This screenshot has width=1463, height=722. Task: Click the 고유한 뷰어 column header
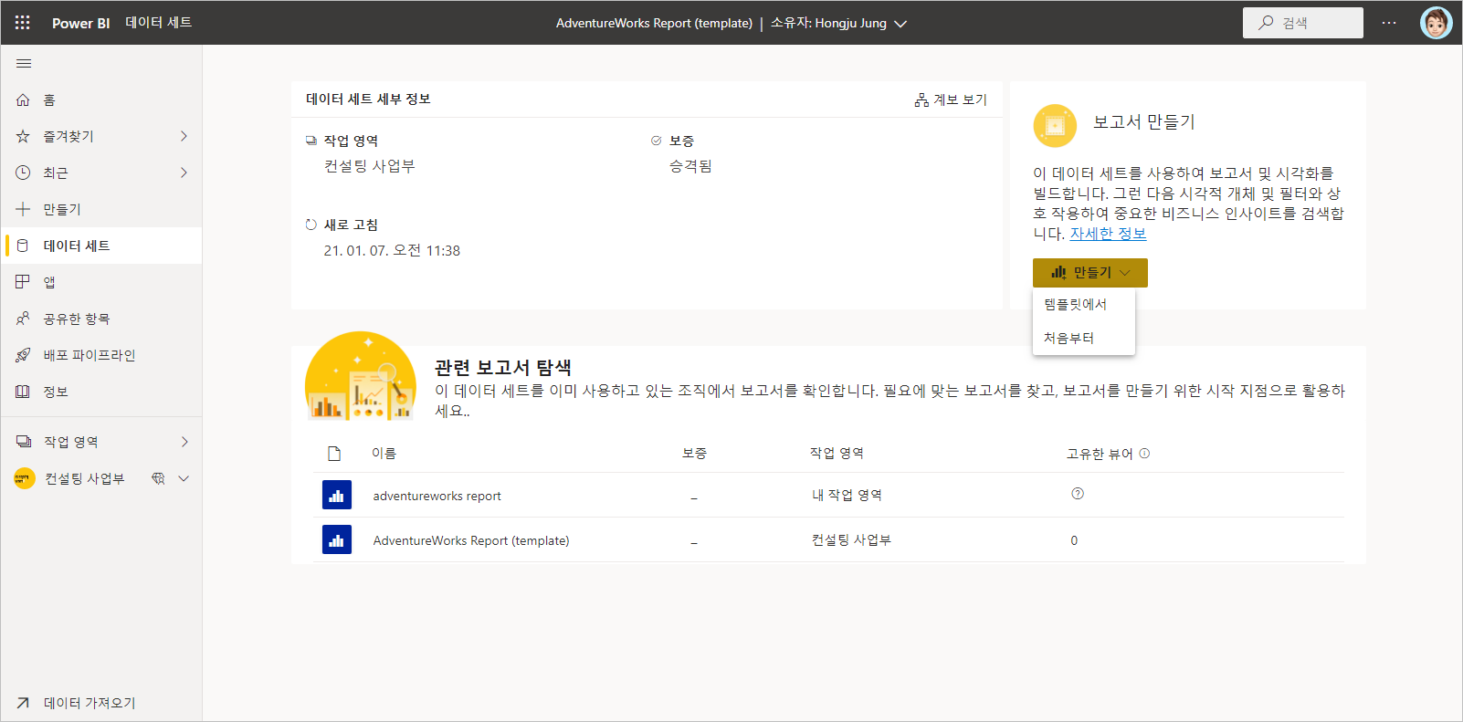click(1099, 454)
